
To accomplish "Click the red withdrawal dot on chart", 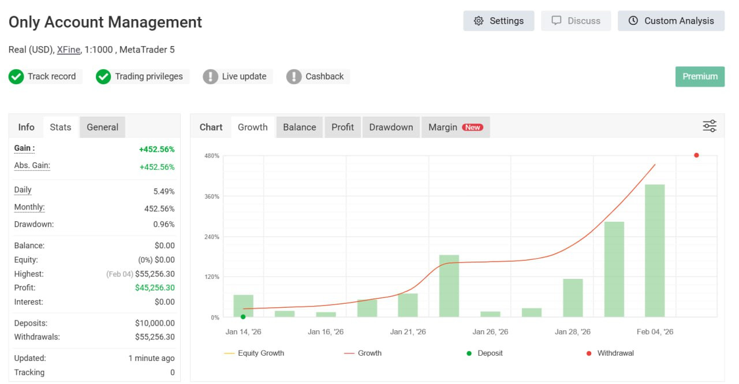I will tap(696, 155).
